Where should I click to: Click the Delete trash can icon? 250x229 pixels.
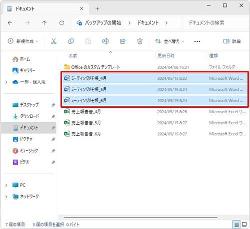click(139, 41)
